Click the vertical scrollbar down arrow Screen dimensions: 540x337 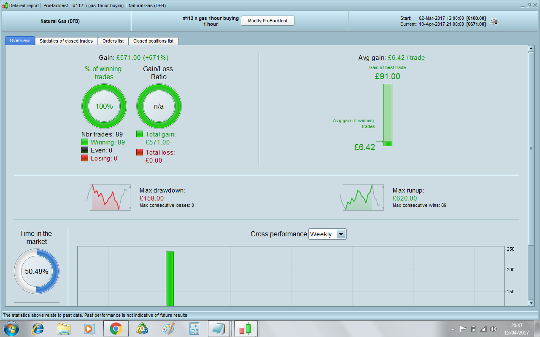click(x=531, y=302)
